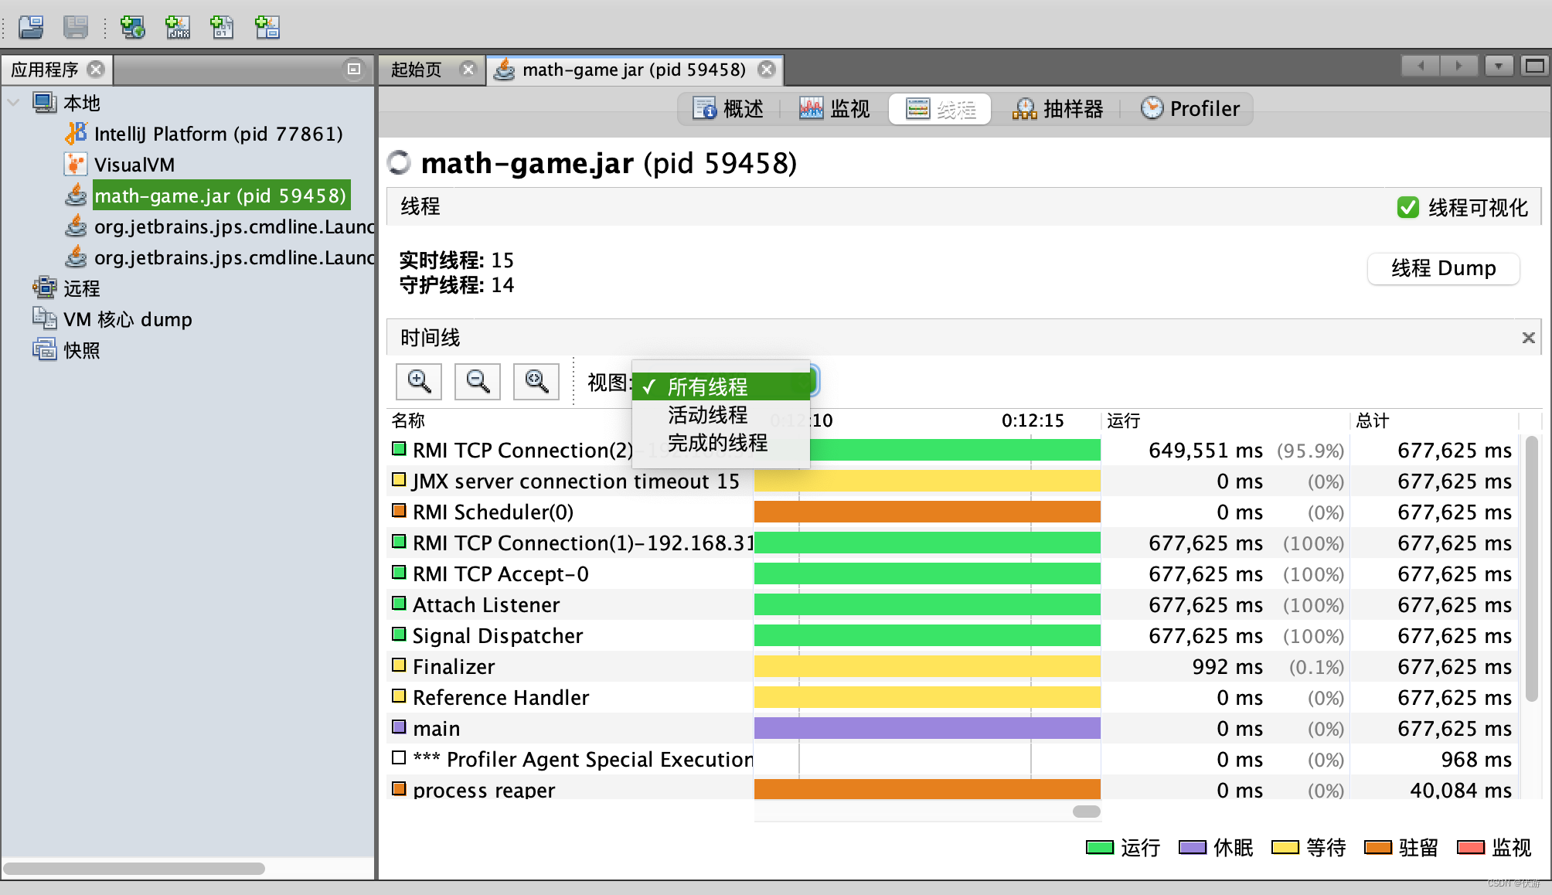Minimize the 应用程序 panel

[x=353, y=70]
